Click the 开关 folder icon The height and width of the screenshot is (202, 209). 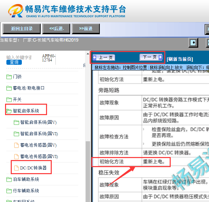(9, 100)
